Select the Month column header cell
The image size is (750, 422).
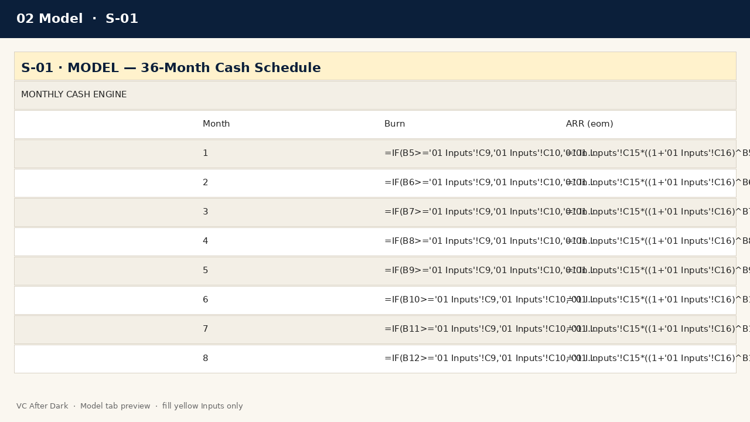[x=287, y=124]
